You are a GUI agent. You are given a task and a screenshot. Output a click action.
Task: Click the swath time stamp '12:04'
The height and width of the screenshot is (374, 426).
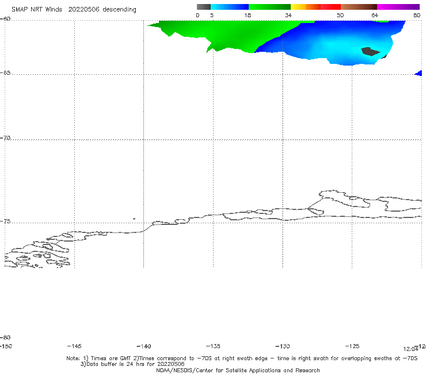click(x=410, y=349)
